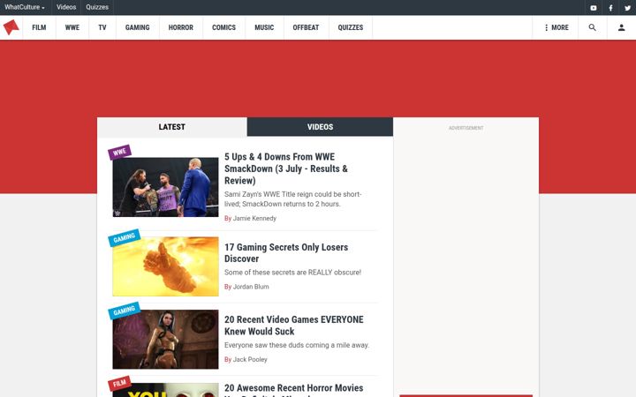Screen dimensions: 636x397
Task: Click GAMING tag on Gaming Secrets article
Action: [125, 238]
